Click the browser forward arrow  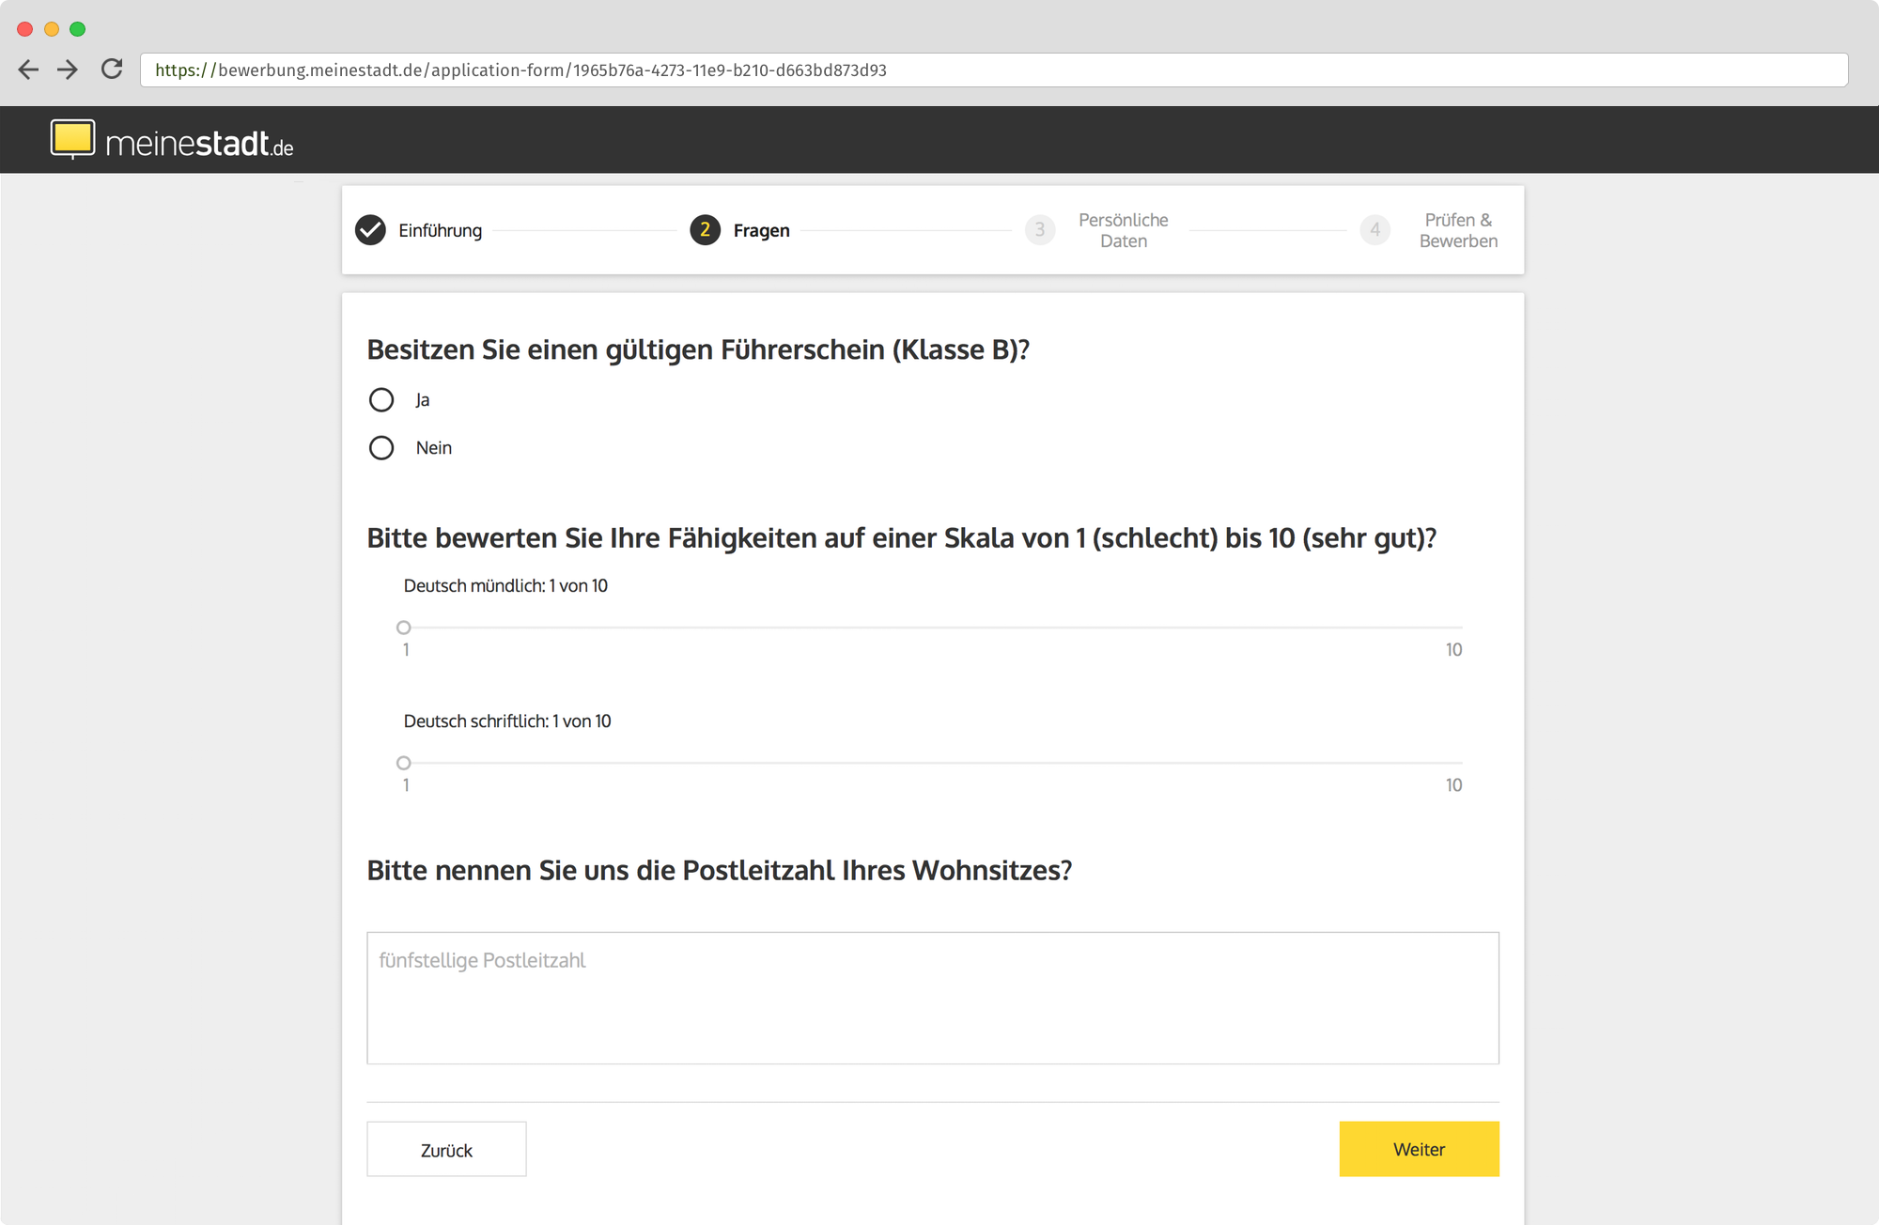pos(68,70)
